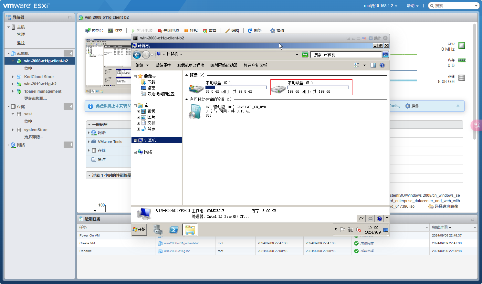Expand the 视频 library node

pos(138,111)
